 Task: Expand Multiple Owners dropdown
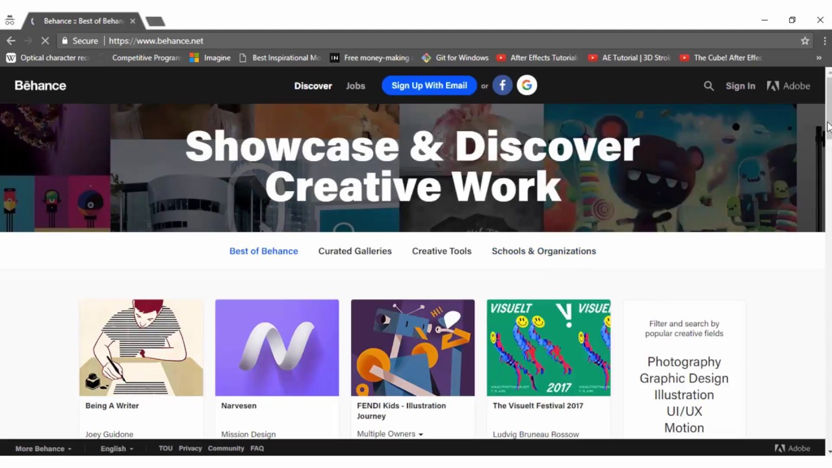(x=390, y=434)
